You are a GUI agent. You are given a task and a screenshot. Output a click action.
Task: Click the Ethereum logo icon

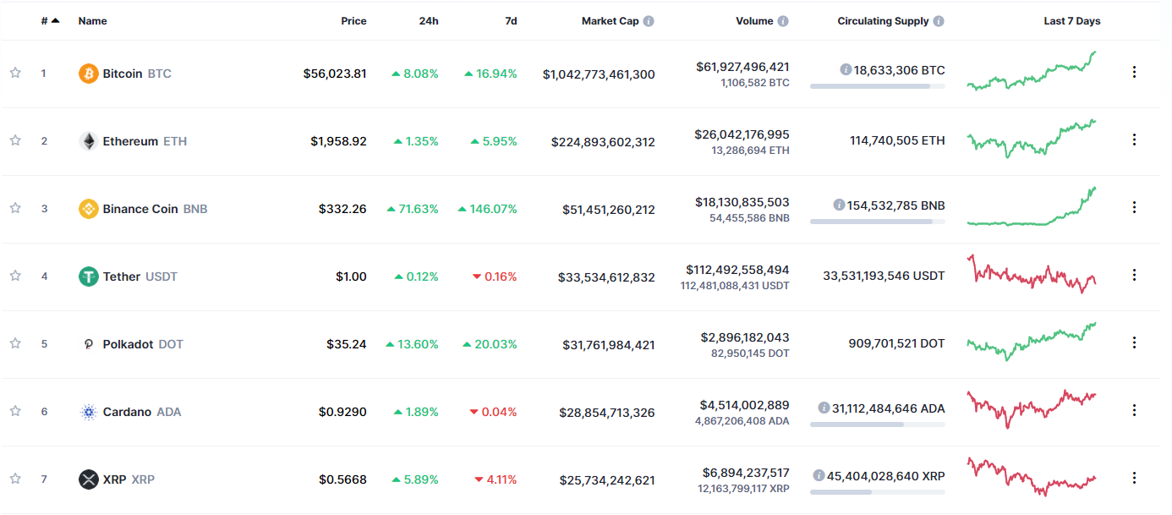pos(89,141)
